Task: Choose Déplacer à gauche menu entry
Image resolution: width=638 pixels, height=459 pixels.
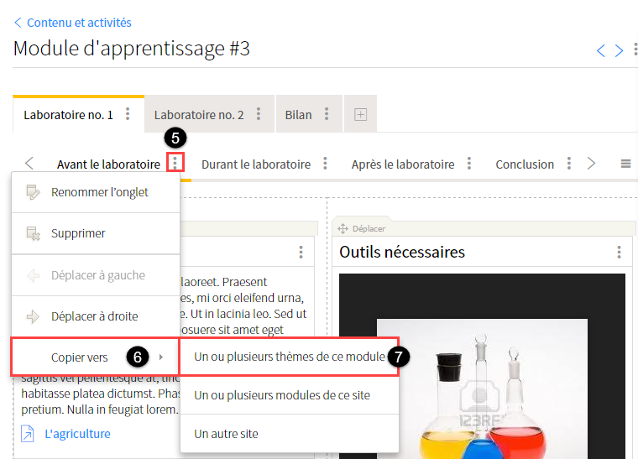Action: coord(96,275)
